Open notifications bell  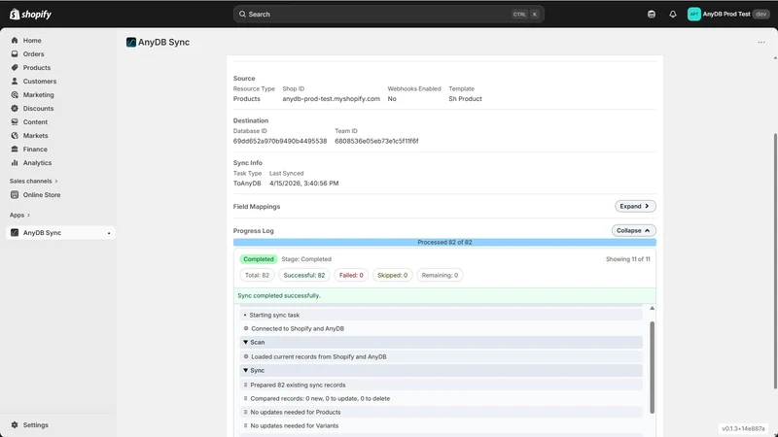pyautogui.click(x=672, y=14)
